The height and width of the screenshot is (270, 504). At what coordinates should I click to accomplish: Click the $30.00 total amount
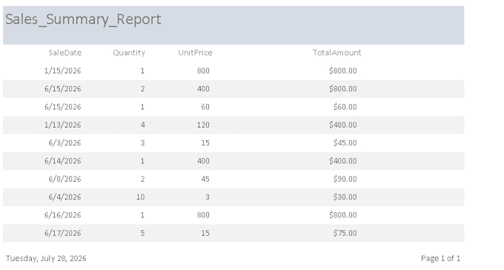point(345,197)
